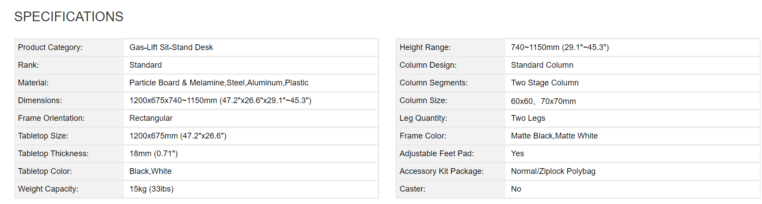Screen dimensions: 762x204
Task: Click the Two Stage Column value
Action: point(545,83)
